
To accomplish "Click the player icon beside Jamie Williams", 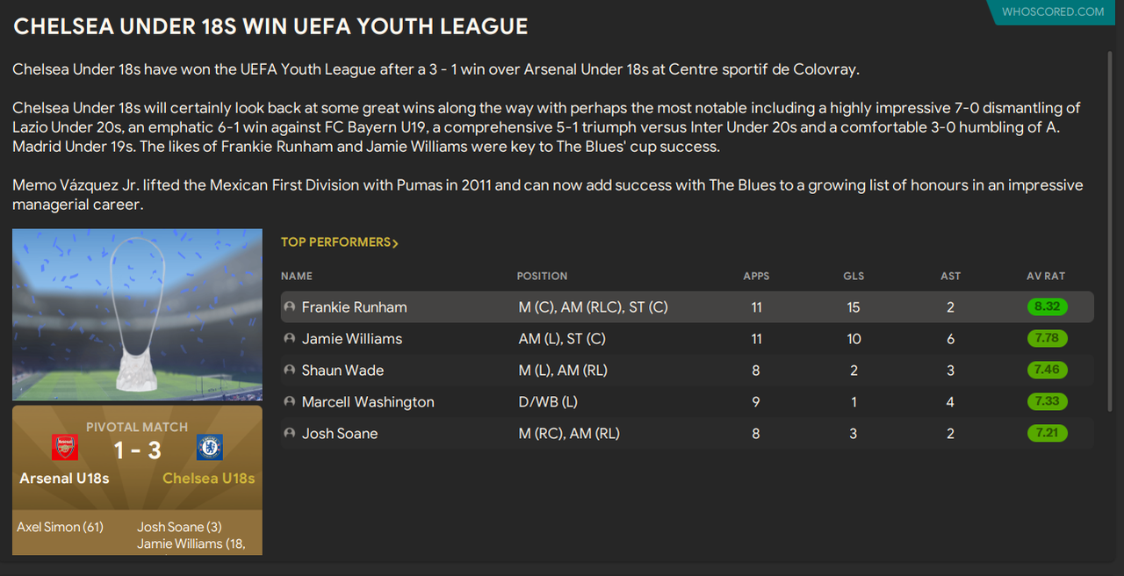I will click(x=289, y=339).
